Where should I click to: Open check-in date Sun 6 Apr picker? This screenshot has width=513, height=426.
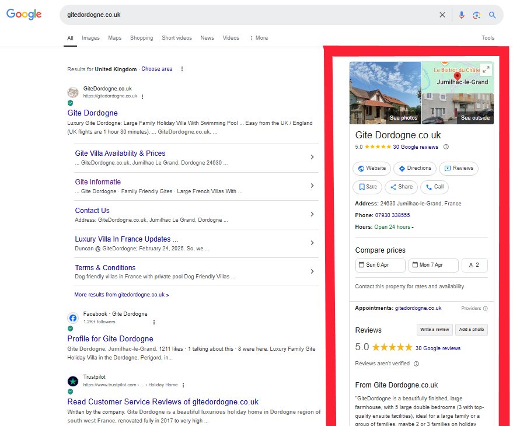(x=380, y=265)
